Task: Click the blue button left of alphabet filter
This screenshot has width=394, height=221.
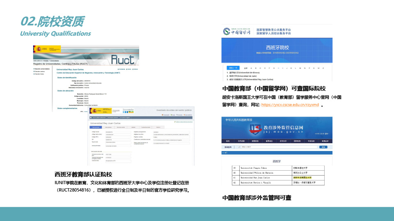Action: [233, 68]
